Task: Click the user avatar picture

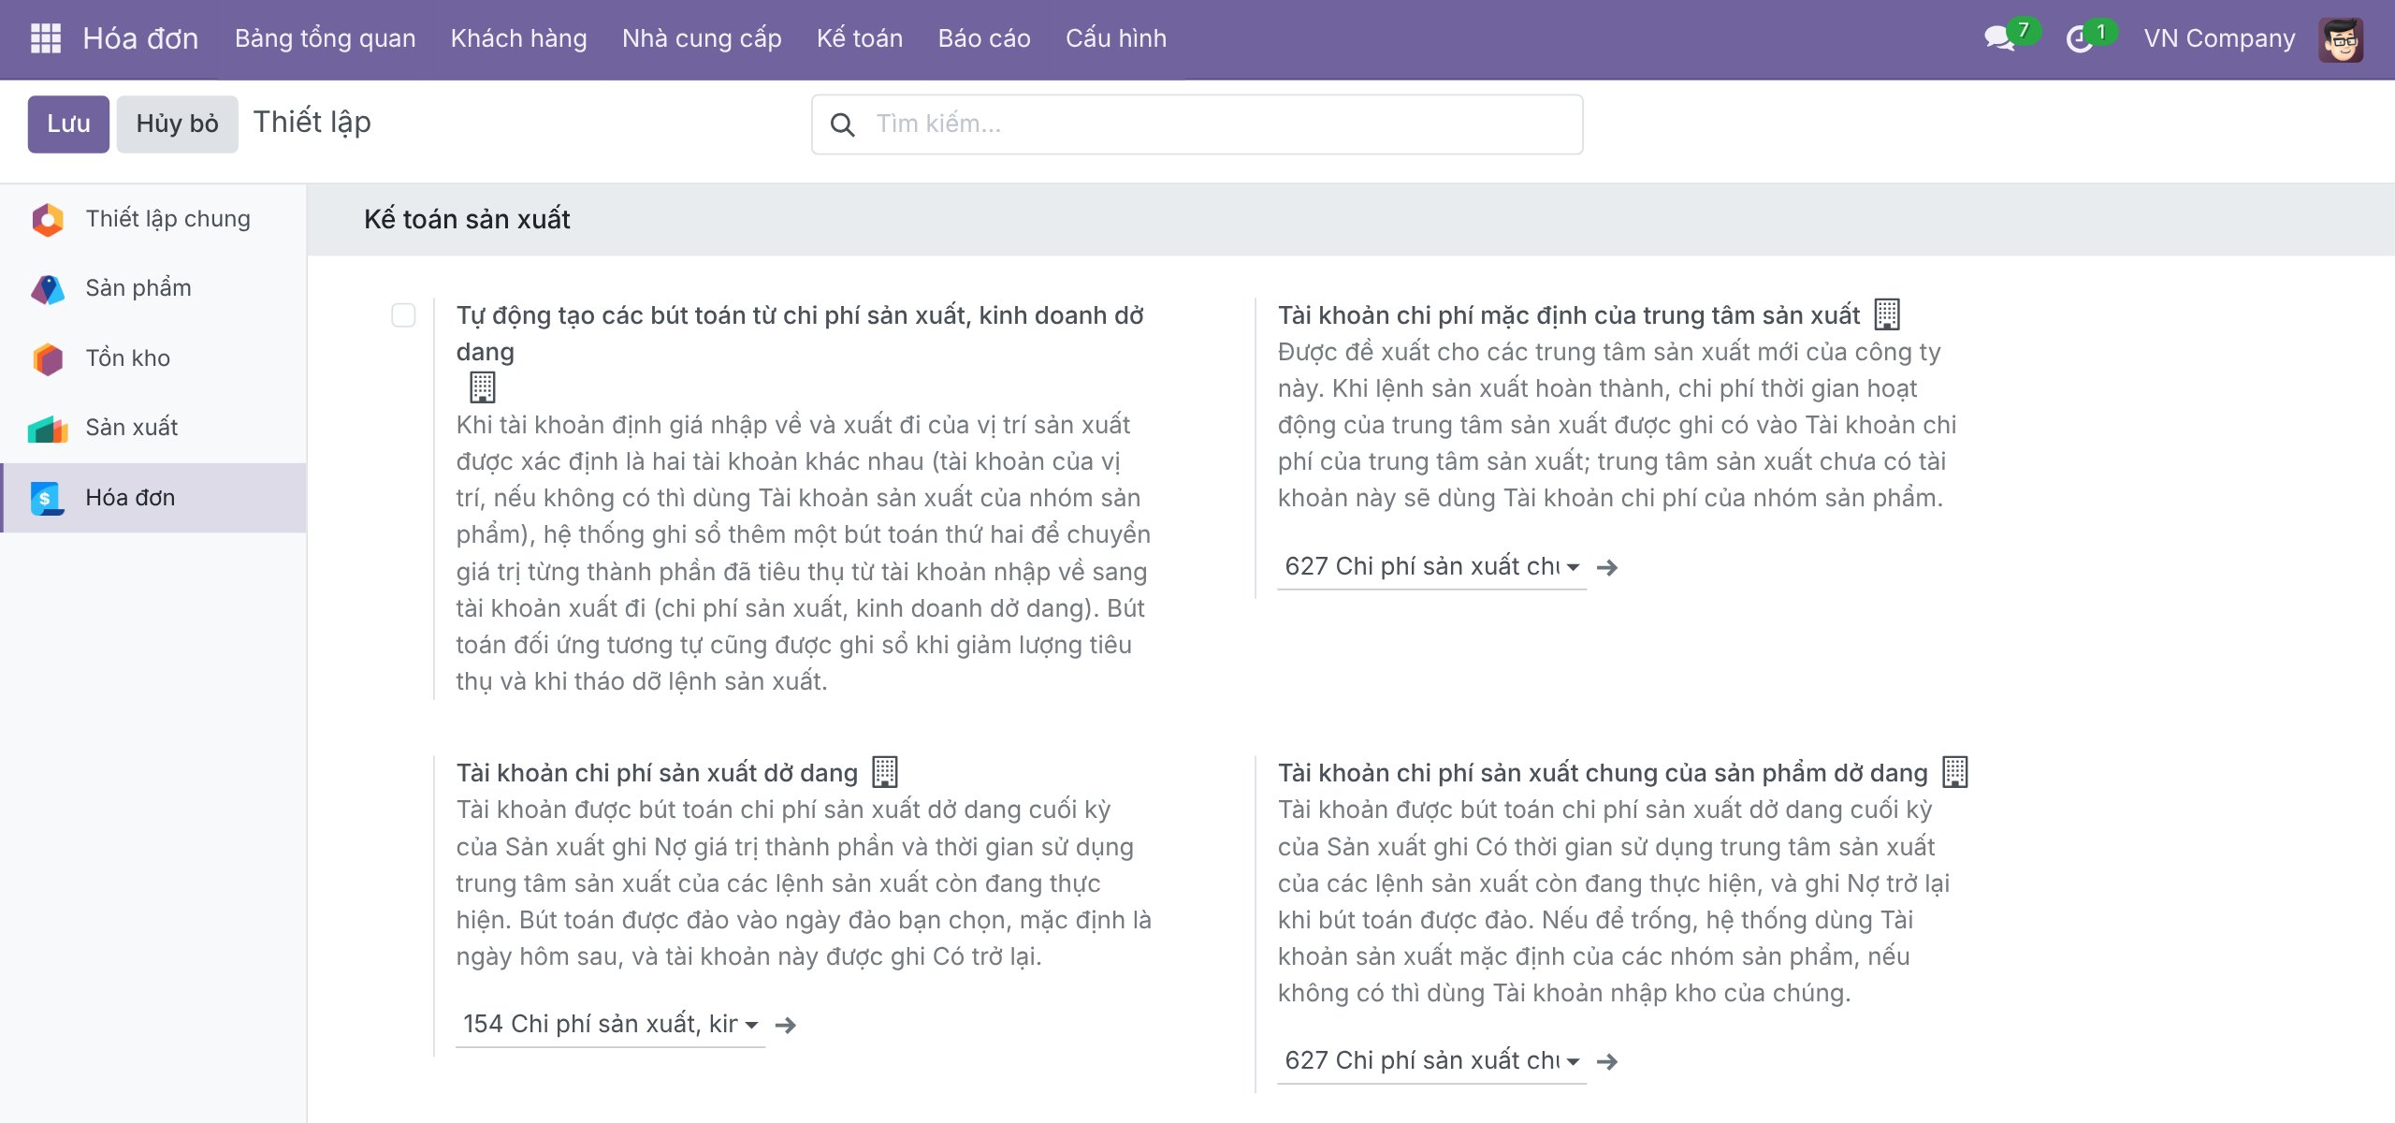Action: (x=2341, y=39)
